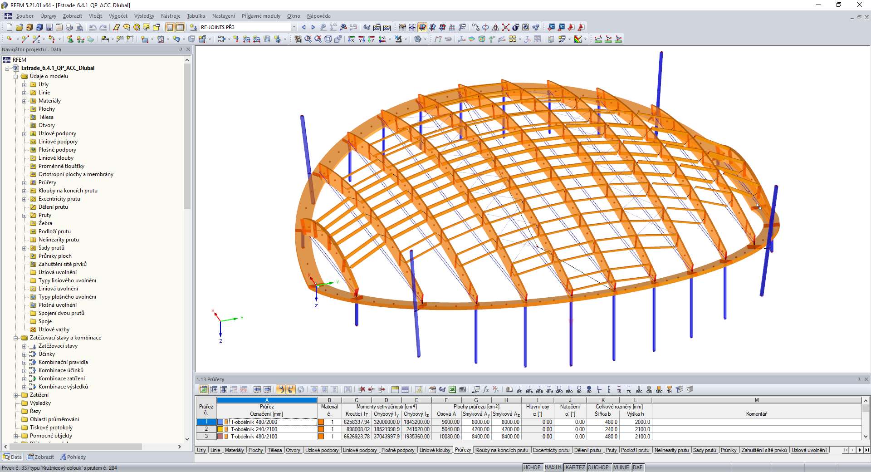Click orange material color swatch in row 1
The image size is (871, 472).
click(x=321, y=422)
